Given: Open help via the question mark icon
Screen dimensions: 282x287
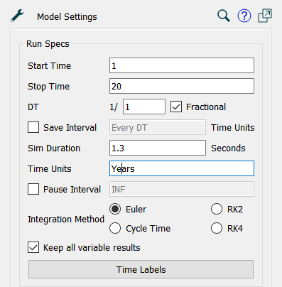Looking at the screenshot, I should point(244,16).
